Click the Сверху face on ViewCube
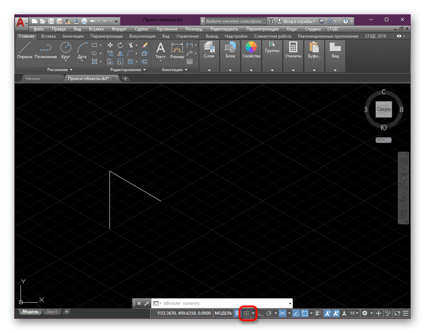 point(383,110)
